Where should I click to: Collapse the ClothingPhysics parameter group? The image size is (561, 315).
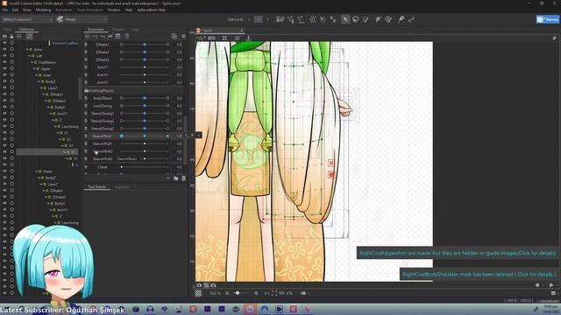(x=86, y=91)
